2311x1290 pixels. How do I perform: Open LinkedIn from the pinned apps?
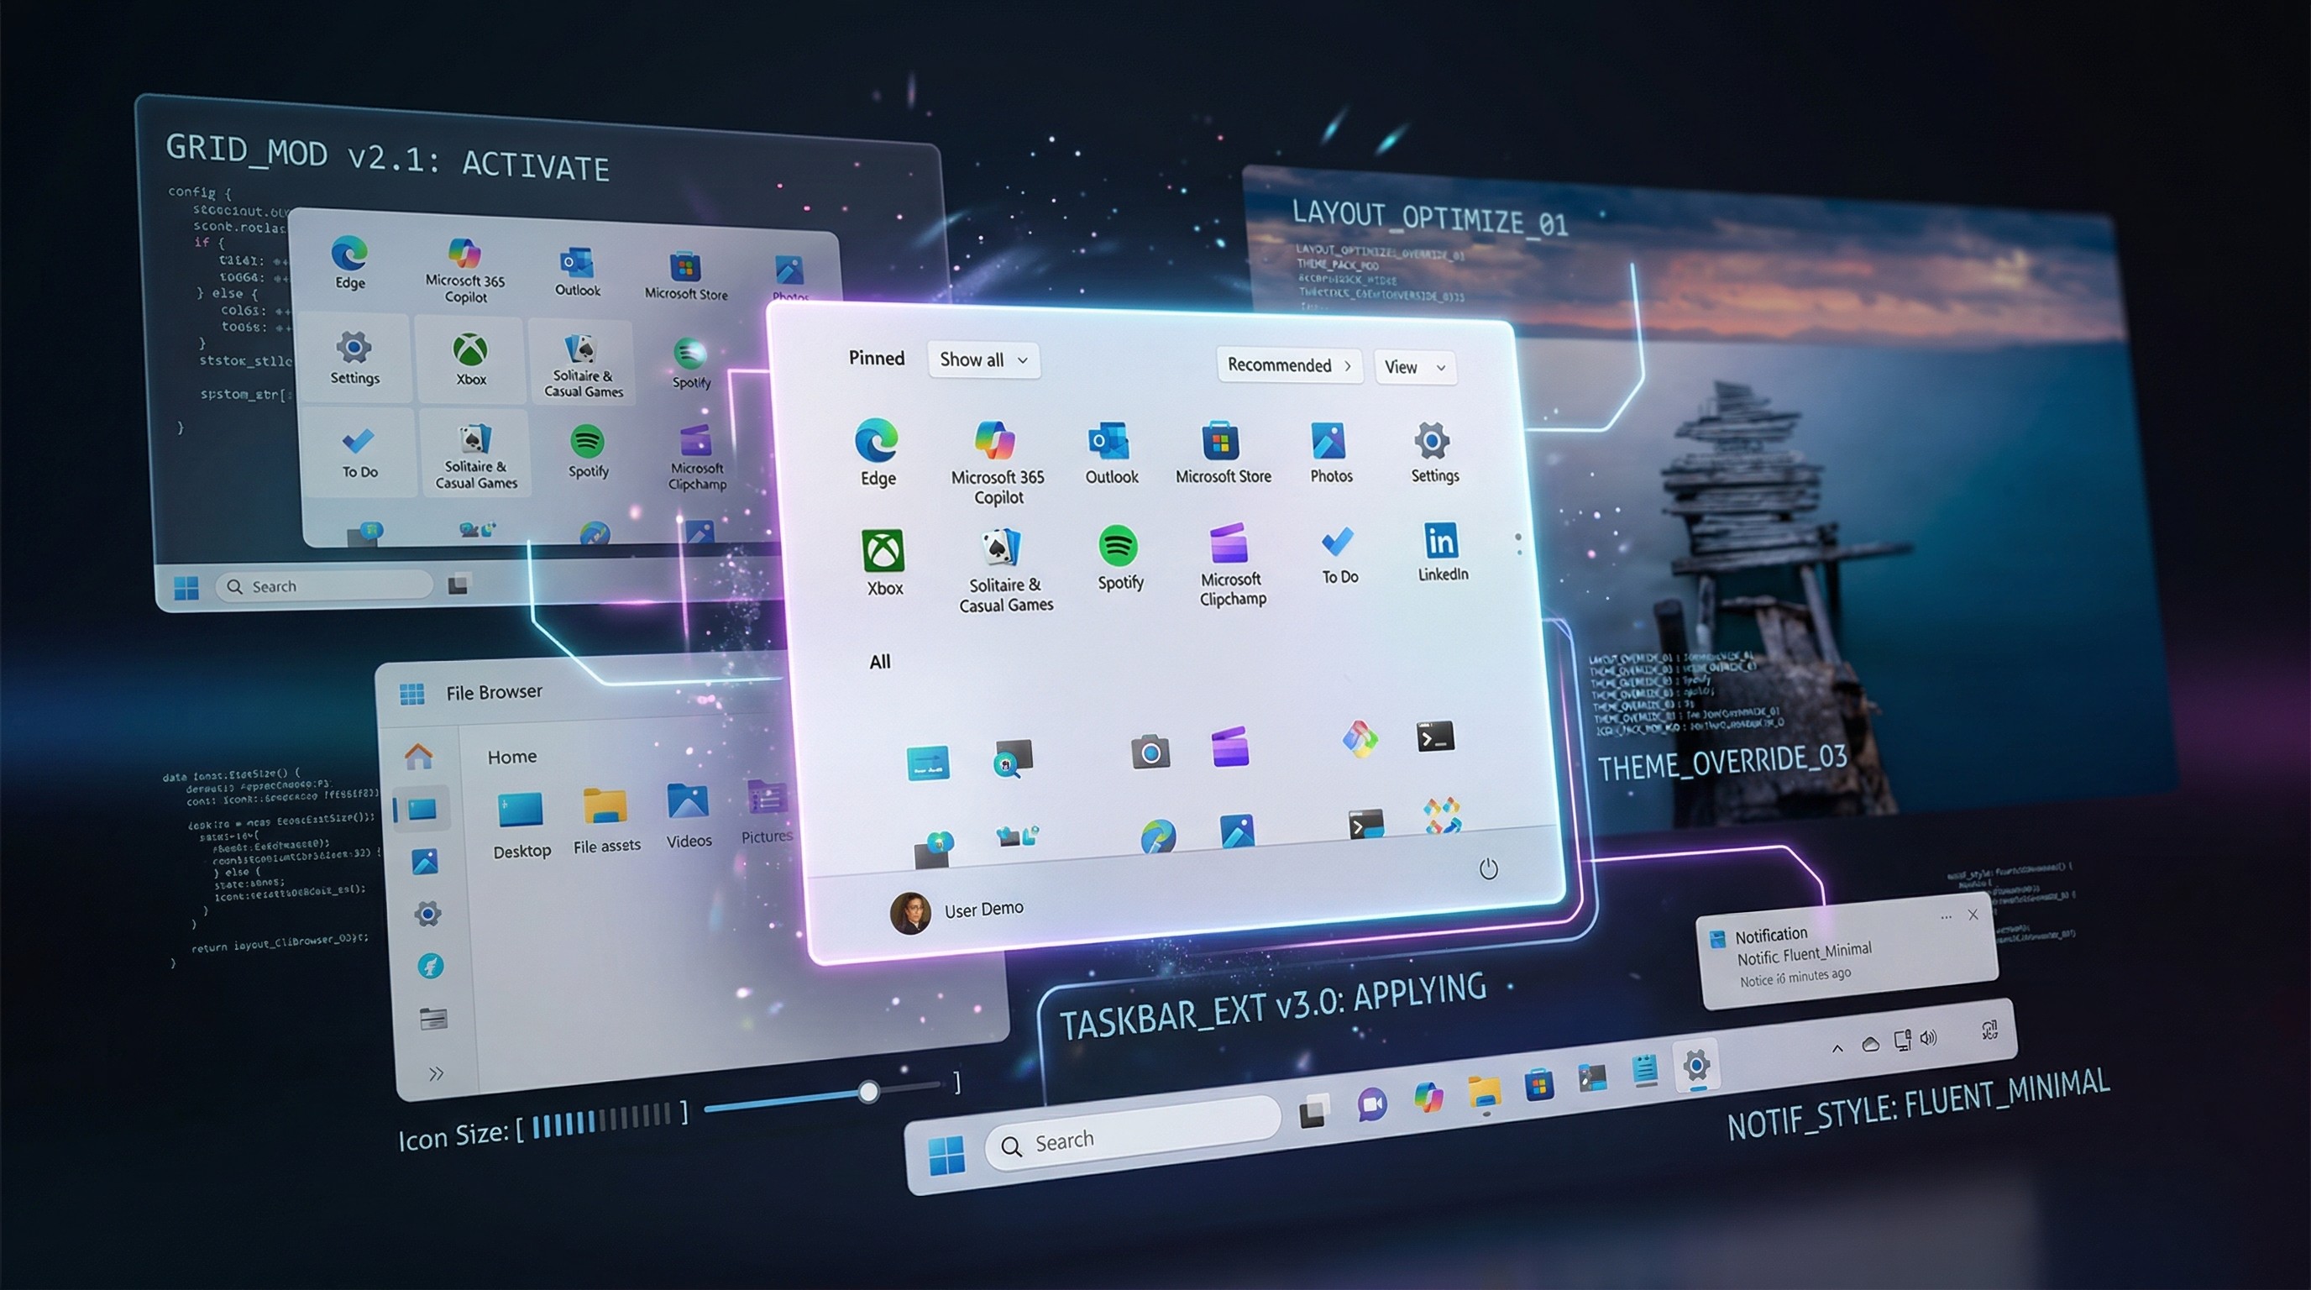tap(1443, 545)
